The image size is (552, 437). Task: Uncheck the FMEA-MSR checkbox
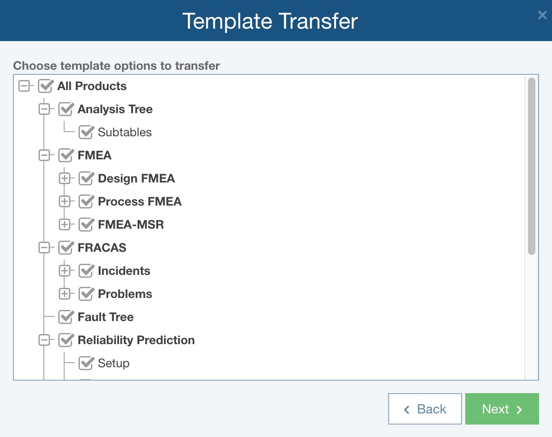point(86,225)
